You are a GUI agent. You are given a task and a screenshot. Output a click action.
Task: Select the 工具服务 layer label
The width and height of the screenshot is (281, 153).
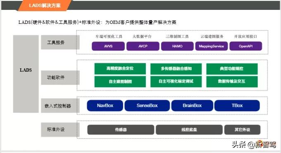click(x=60, y=42)
